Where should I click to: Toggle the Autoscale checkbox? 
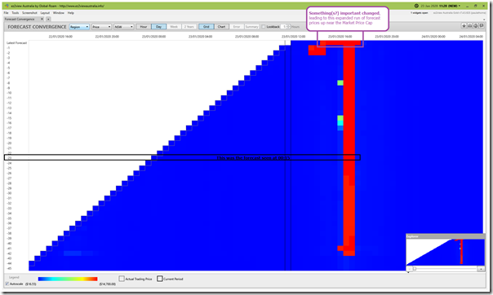click(7, 284)
